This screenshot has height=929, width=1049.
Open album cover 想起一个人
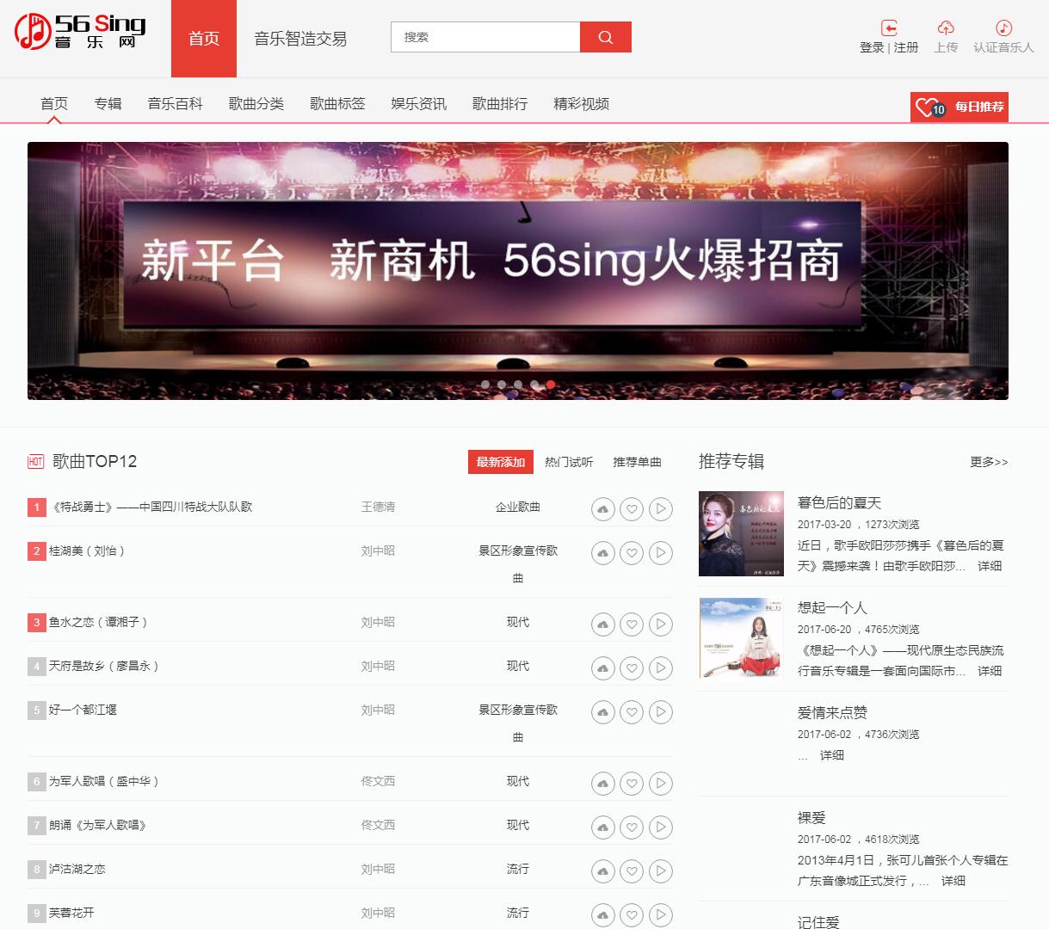tap(742, 638)
